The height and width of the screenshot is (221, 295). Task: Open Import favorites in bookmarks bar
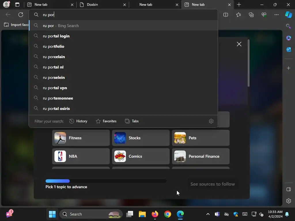click(16, 25)
